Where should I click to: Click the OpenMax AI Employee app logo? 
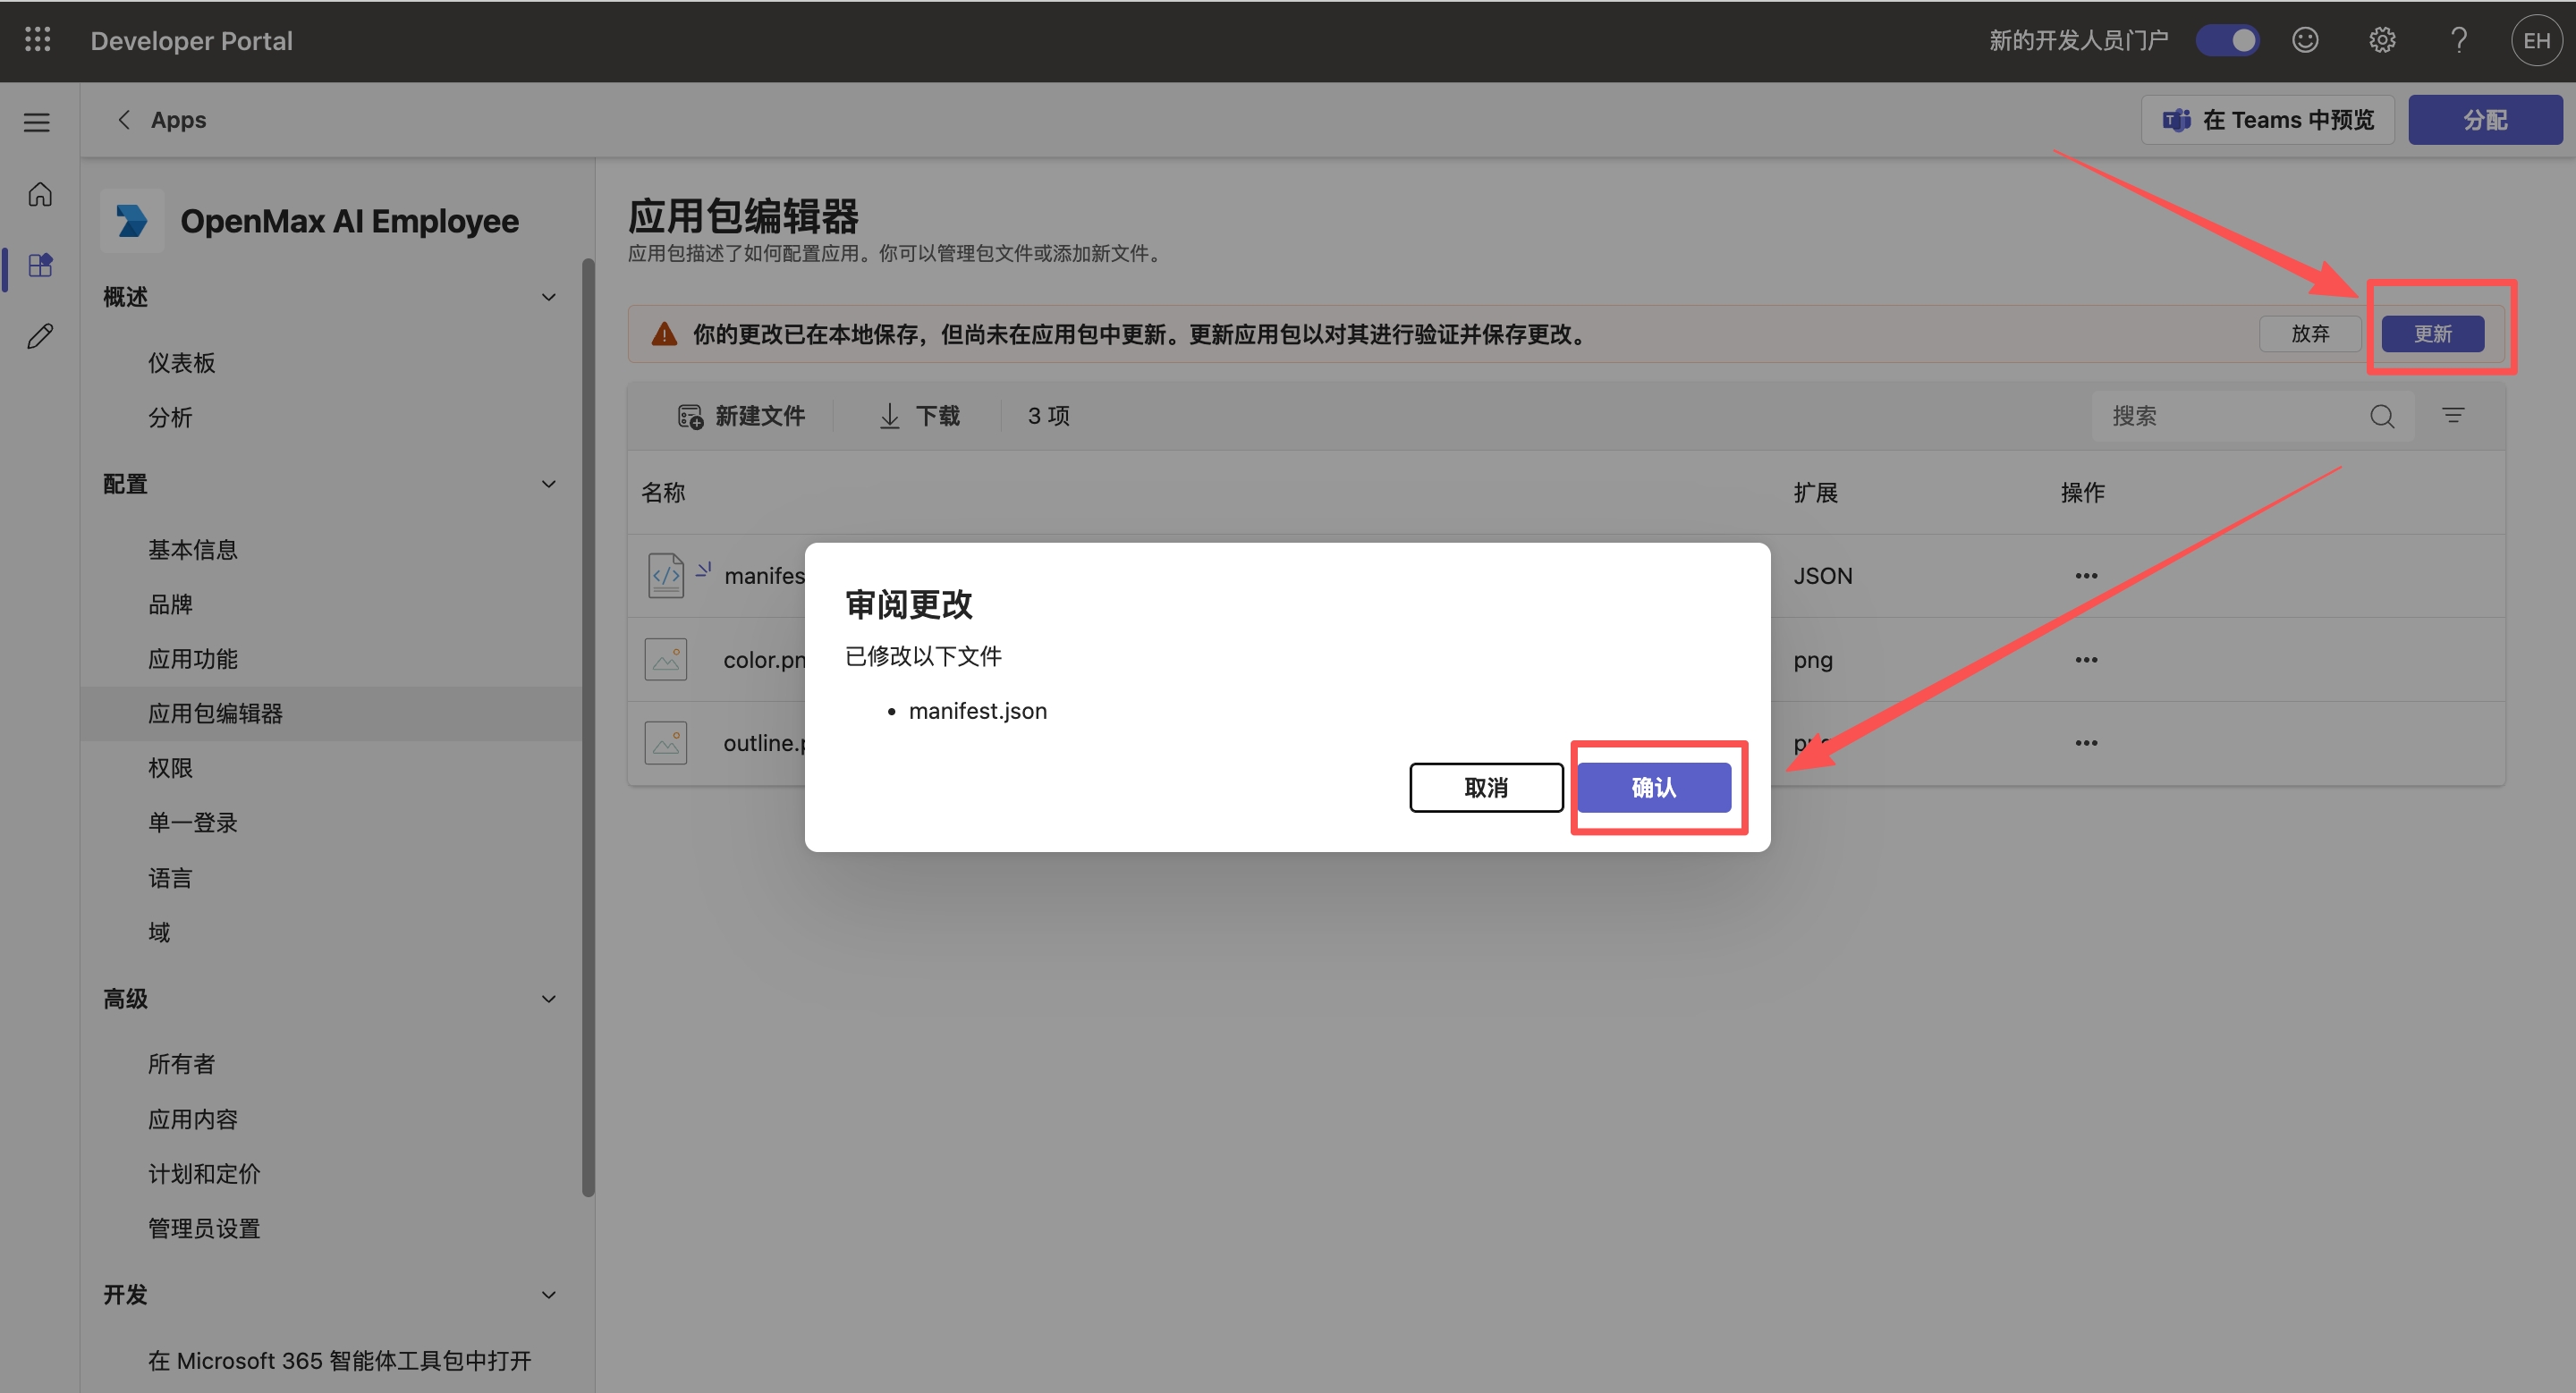(x=132, y=221)
